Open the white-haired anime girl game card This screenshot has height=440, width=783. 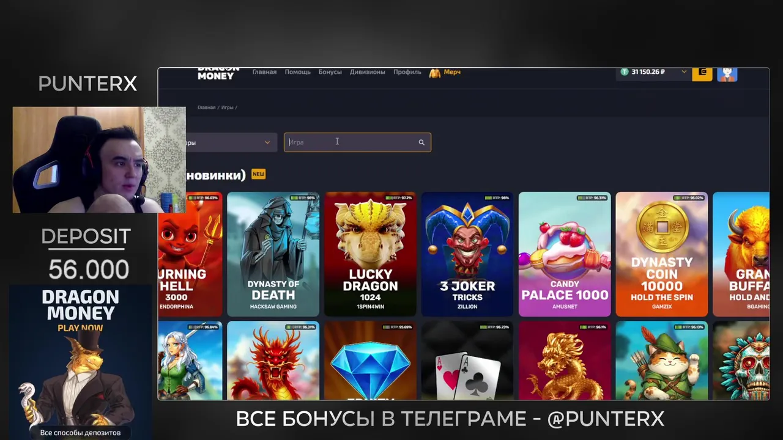point(190,361)
